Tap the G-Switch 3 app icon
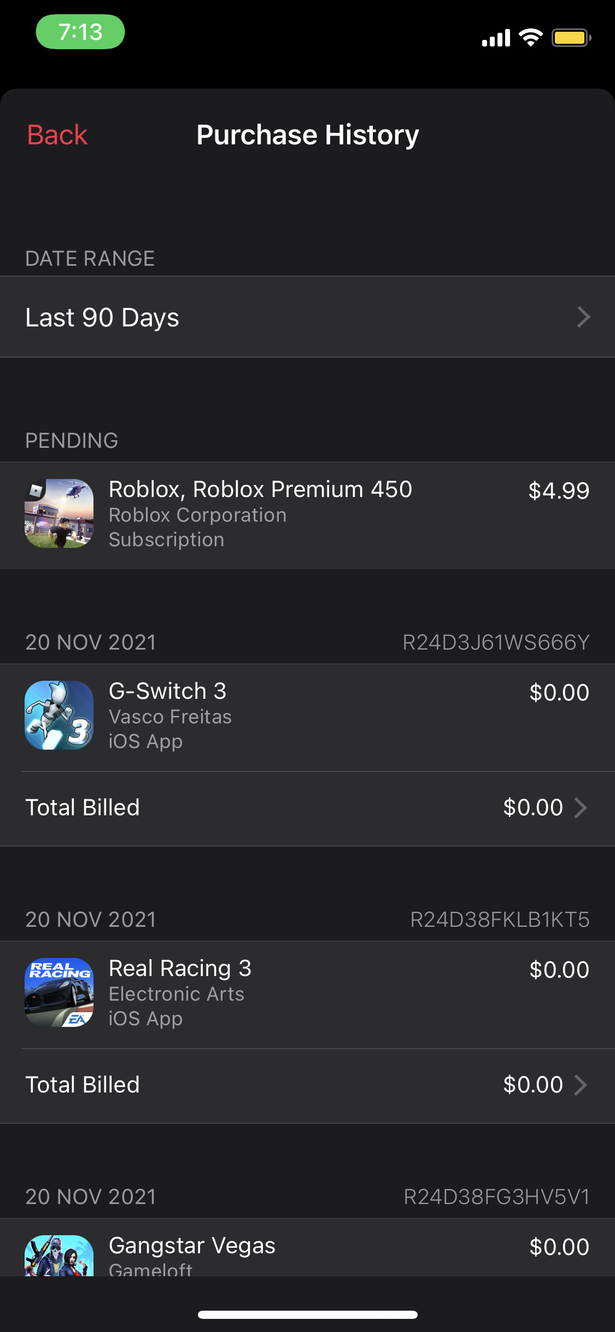Image resolution: width=615 pixels, height=1332 pixels. pos(59,715)
